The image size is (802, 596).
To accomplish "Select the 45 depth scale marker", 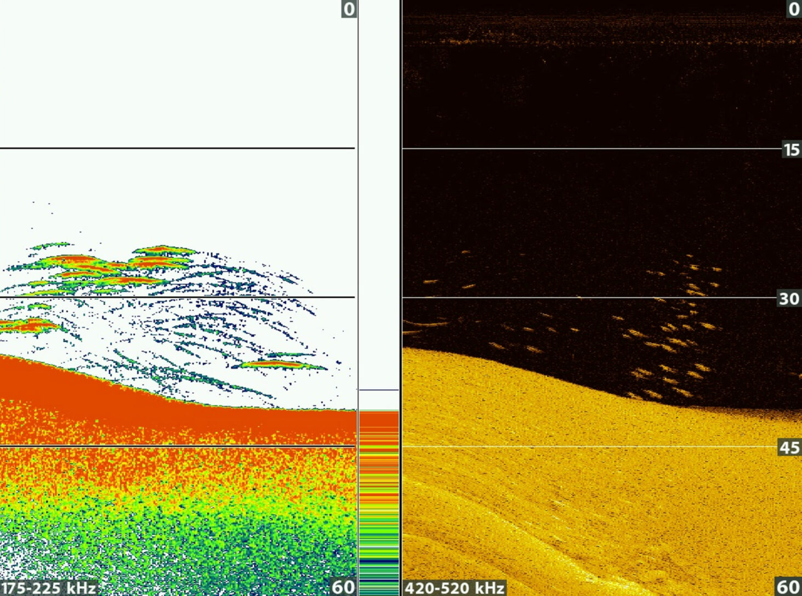I will [x=789, y=447].
